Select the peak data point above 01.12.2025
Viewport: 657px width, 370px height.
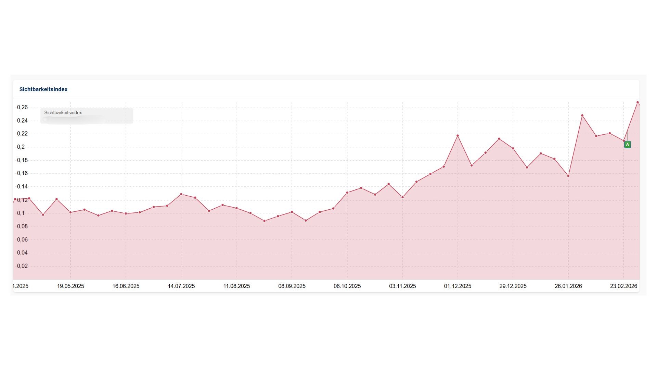pos(458,135)
